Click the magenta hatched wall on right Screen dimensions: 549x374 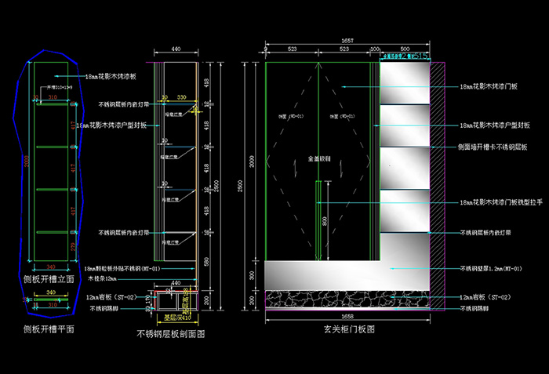439,180
